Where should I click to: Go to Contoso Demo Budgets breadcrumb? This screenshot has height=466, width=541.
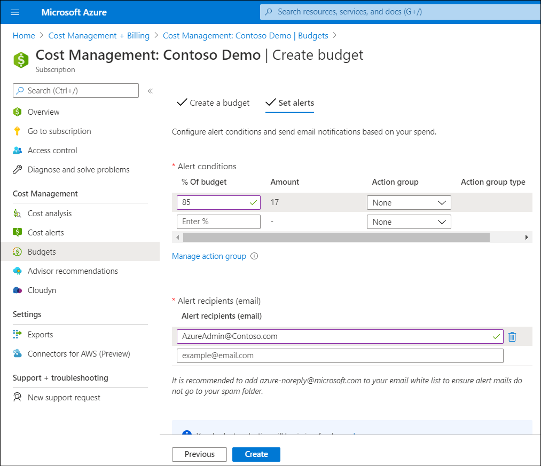[x=246, y=36]
